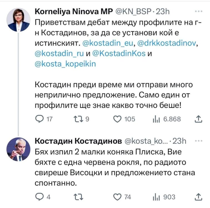
Task: Share Костадин Костадинов's reply
Action: 197,197
